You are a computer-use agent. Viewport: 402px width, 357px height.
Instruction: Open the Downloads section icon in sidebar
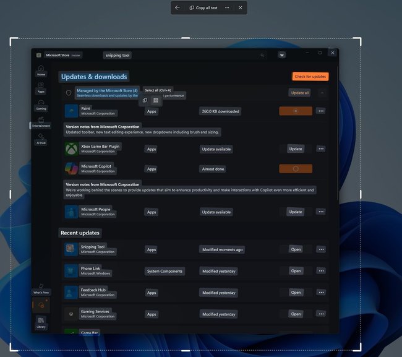coord(41,305)
